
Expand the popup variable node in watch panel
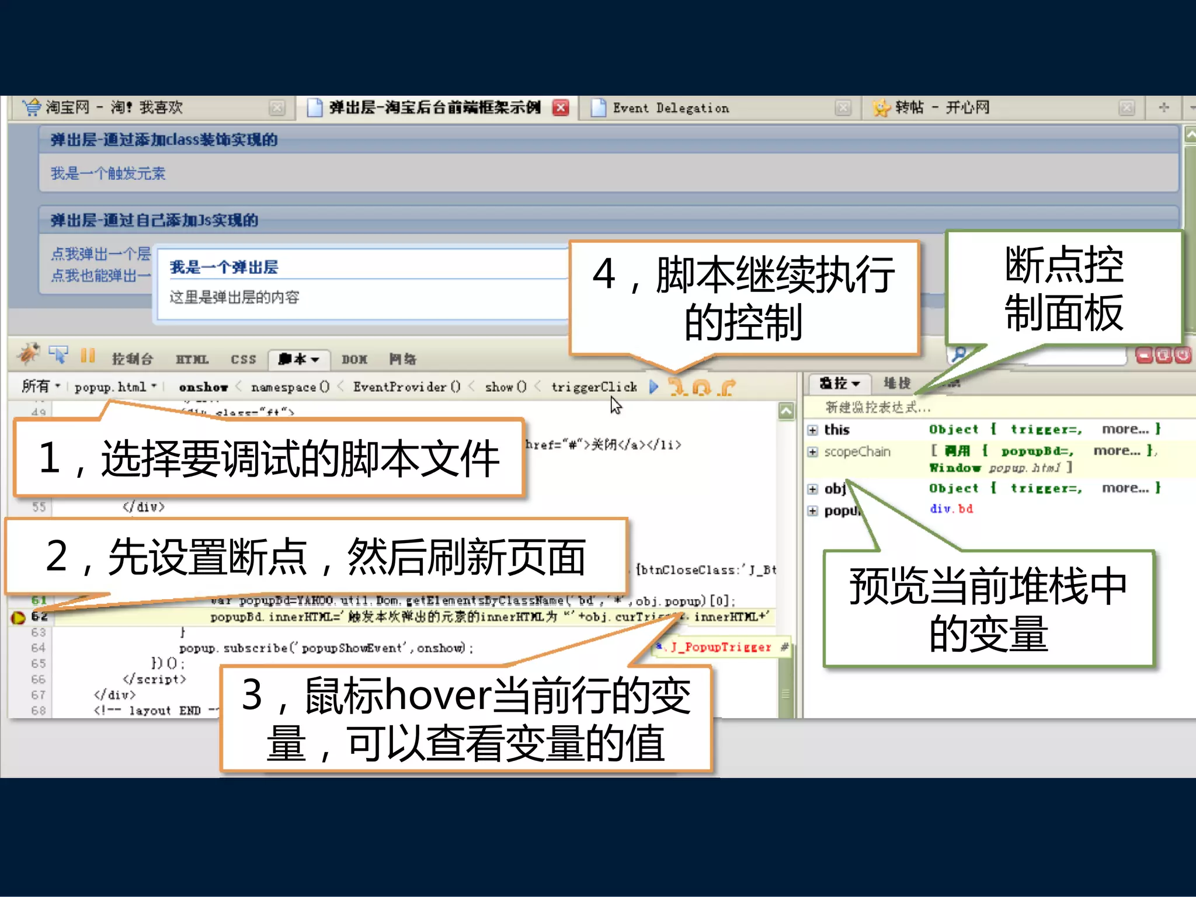click(x=812, y=511)
